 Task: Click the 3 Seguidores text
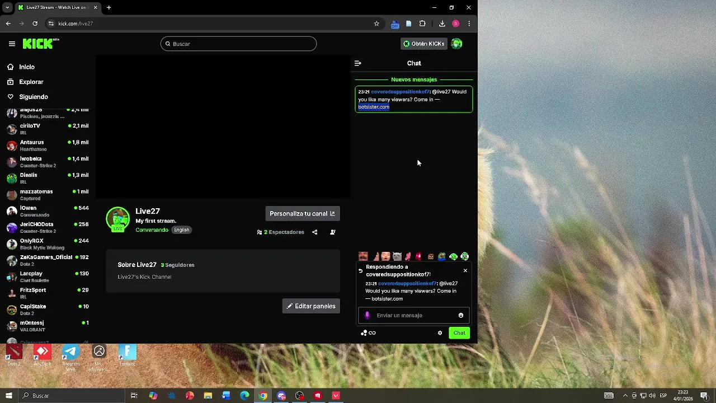coord(177,265)
